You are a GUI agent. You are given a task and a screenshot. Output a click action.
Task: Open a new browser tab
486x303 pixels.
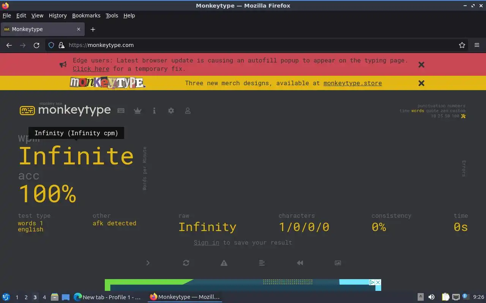pos(93,29)
